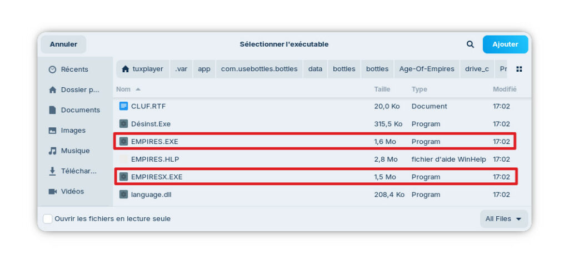Jump to Age-Of-Empires in the path bar
This screenshot has width=569, height=274.
[x=427, y=69]
